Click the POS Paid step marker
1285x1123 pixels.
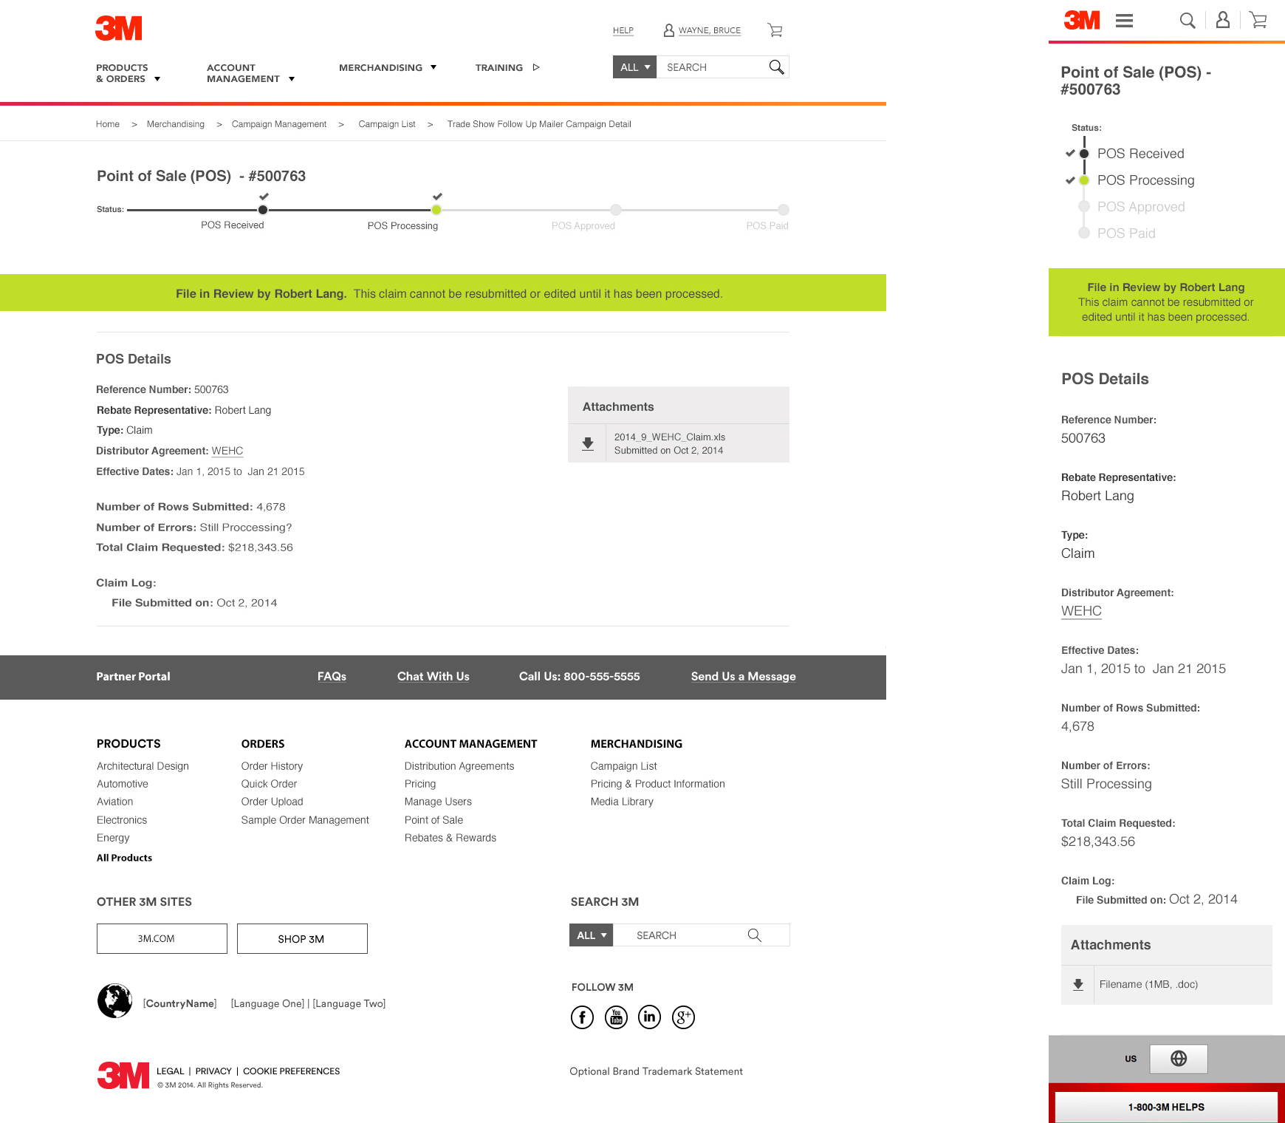(784, 210)
